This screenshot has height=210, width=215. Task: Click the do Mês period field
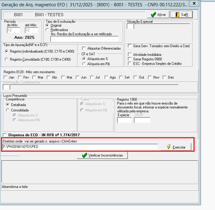[13, 30]
